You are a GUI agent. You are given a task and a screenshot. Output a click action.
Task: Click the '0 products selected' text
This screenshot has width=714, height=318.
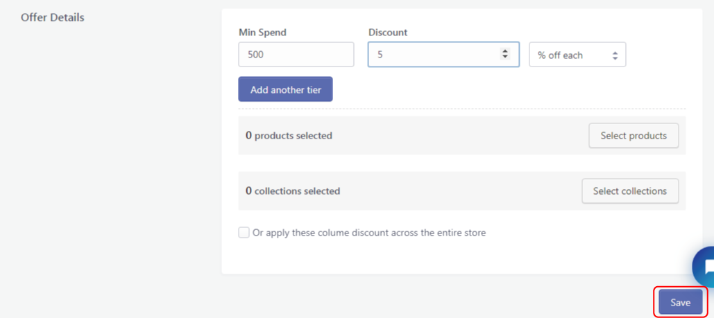pyautogui.click(x=289, y=136)
